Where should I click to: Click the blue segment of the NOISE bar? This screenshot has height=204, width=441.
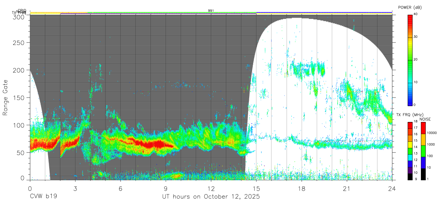[423, 163]
